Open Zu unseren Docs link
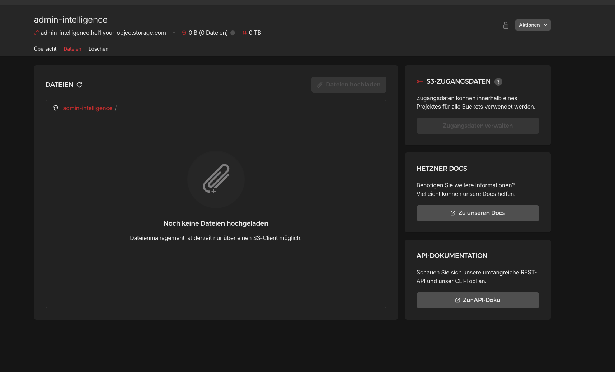Image resolution: width=615 pixels, height=372 pixels. click(x=477, y=213)
